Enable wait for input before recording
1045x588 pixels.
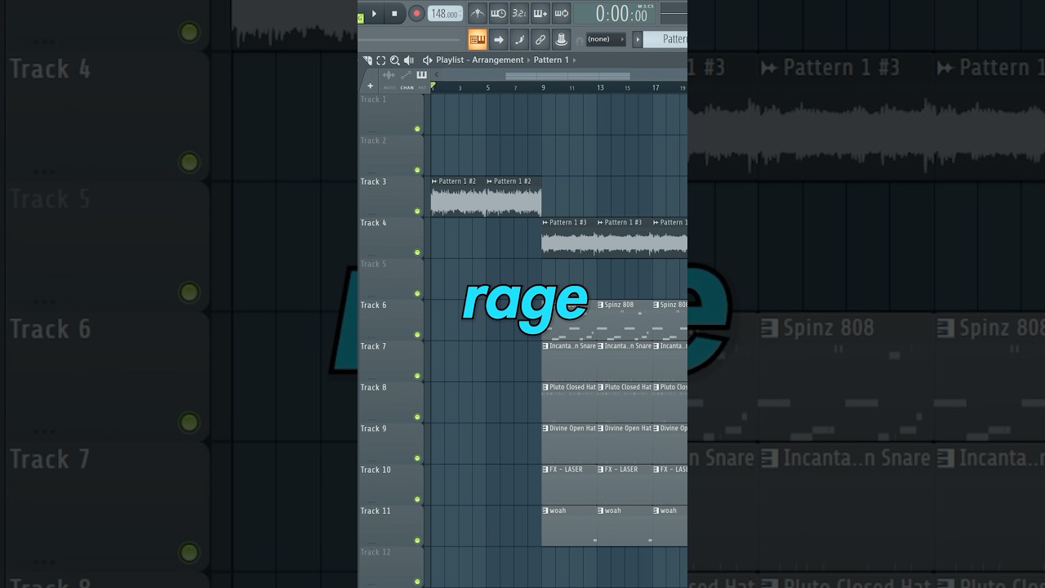pyautogui.click(x=498, y=13)
